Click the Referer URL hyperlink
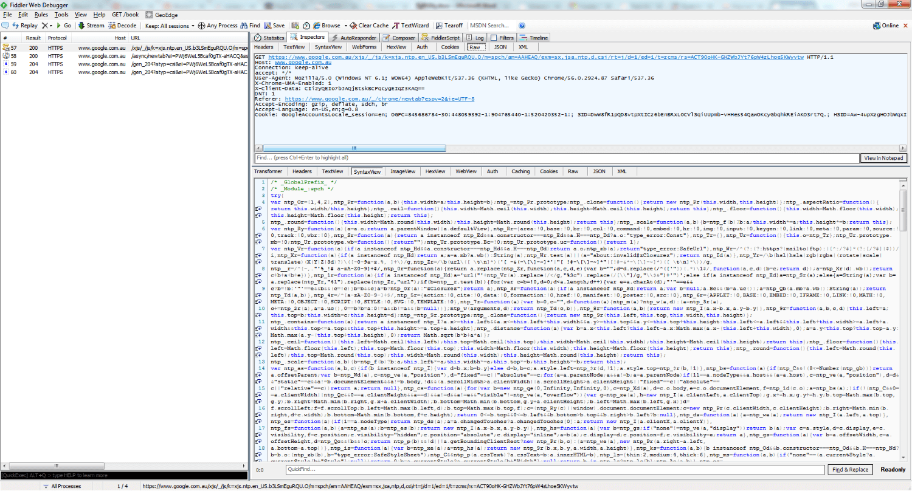 pos(379,98)
